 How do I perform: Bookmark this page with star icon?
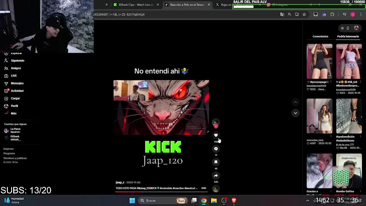pyautogui.click(x=304, y=14)
